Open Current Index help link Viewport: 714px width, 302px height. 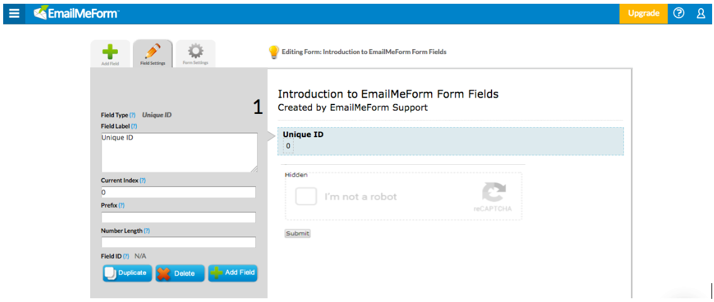pos(142,180)
